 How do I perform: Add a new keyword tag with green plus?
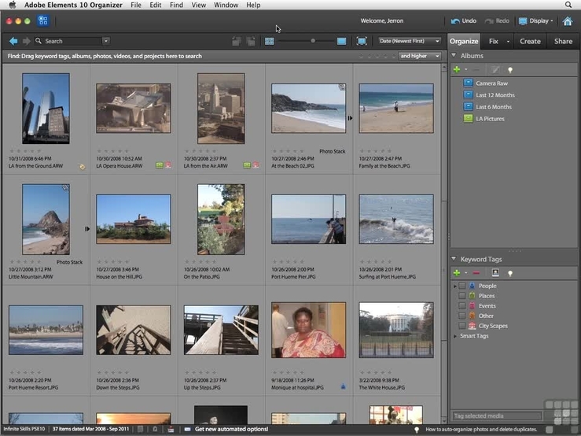pyautogui.click(x=457, y=273)
